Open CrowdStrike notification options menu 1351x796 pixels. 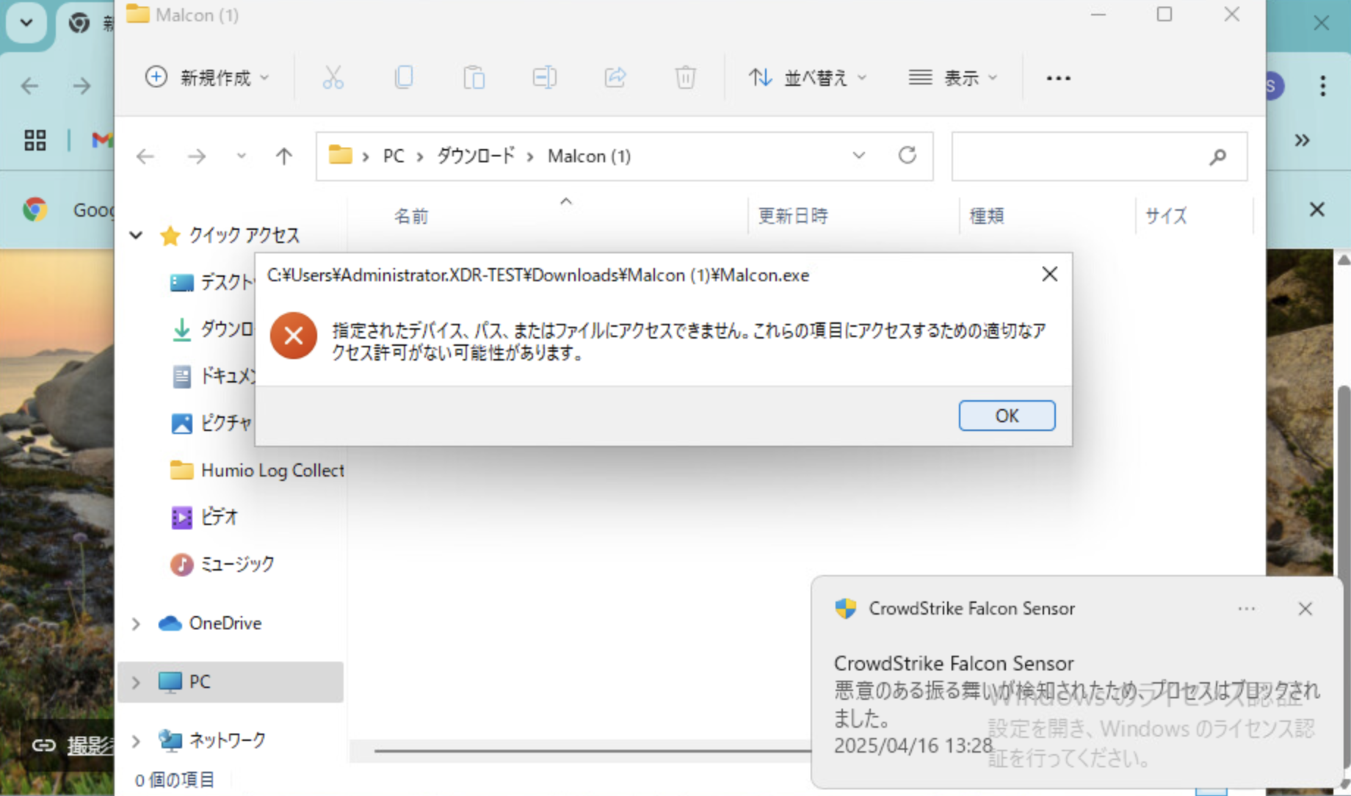pos(1246,609)
